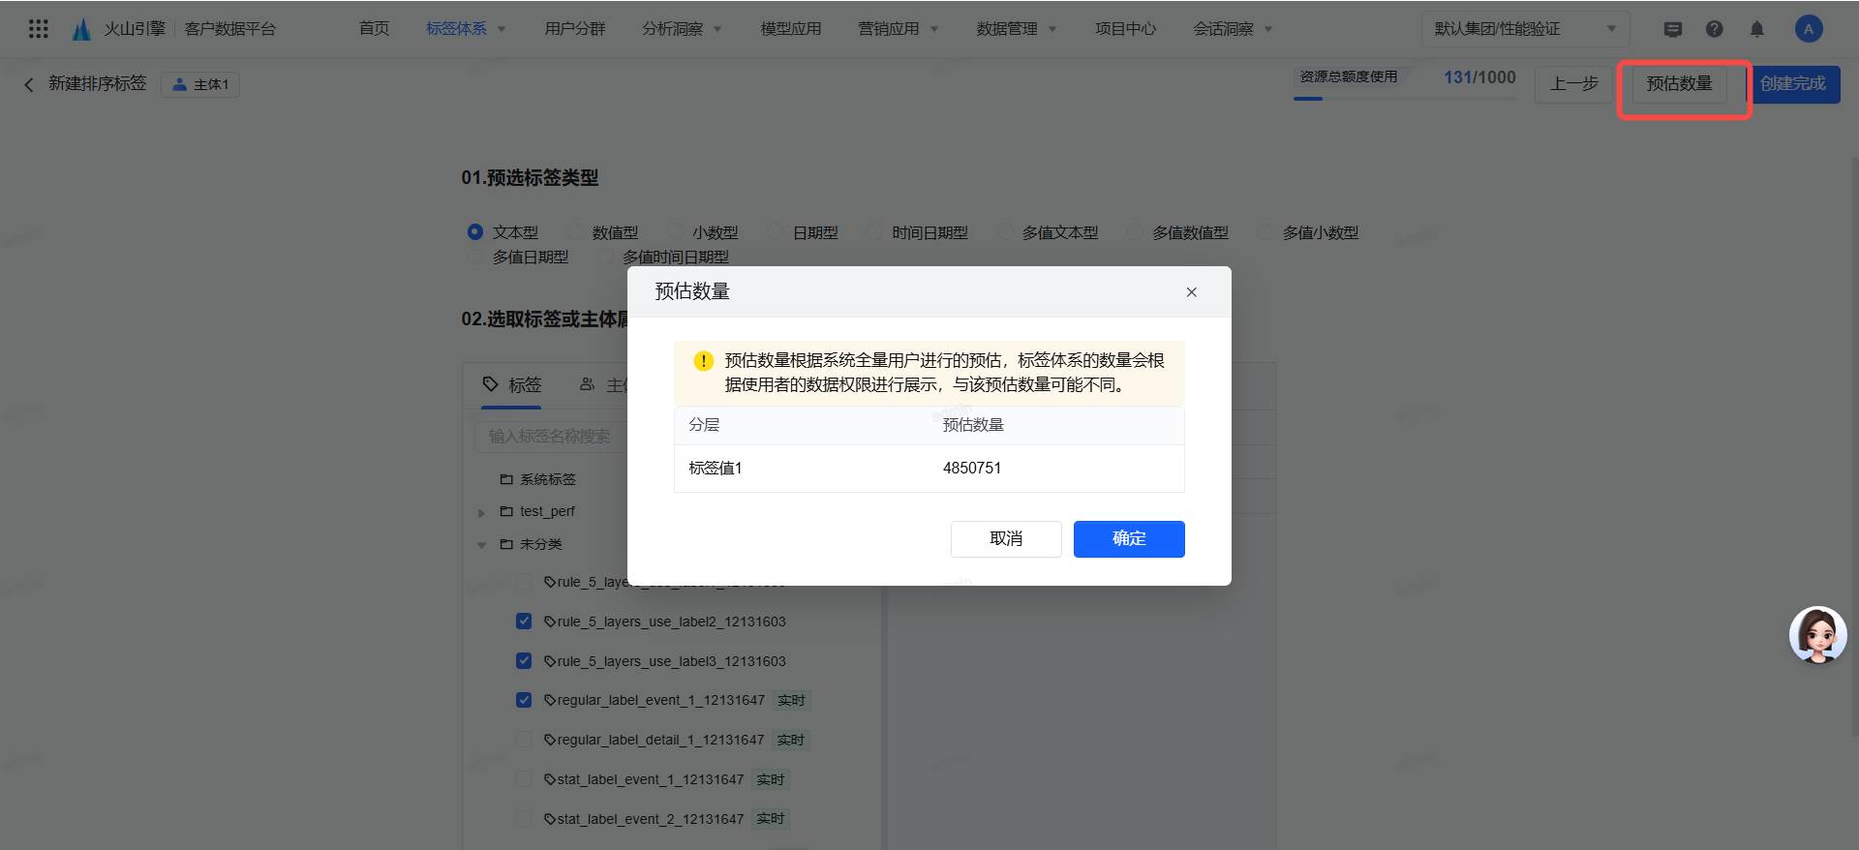Open the notifications bell icon

pos(1756,29)
